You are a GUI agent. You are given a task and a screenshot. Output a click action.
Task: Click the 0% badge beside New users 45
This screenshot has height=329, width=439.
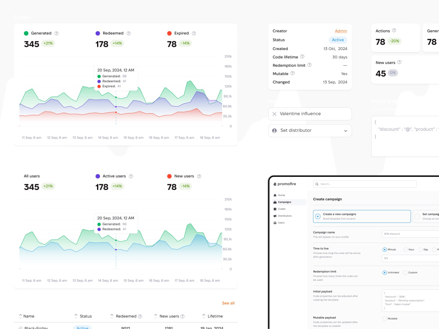[393, 73]
